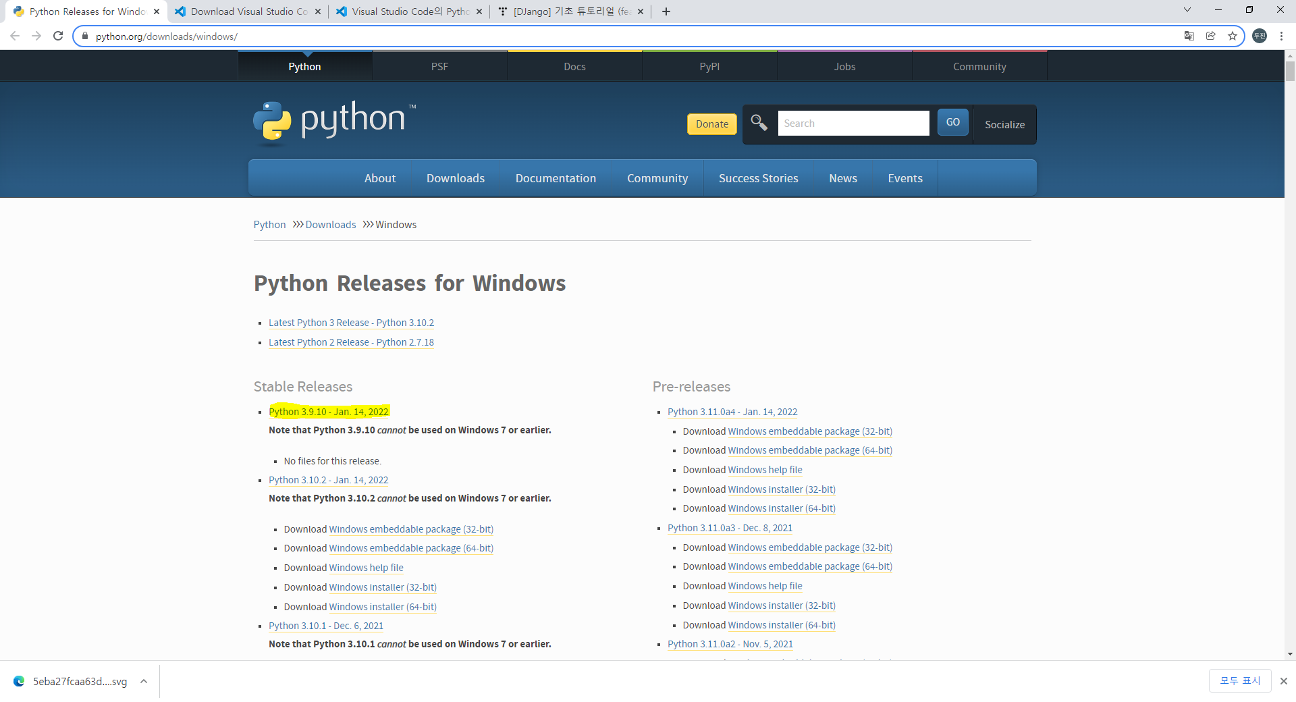The image size is (1296, 702).
Task: Click the Python breadcrumb link
Action: [269, 225]
